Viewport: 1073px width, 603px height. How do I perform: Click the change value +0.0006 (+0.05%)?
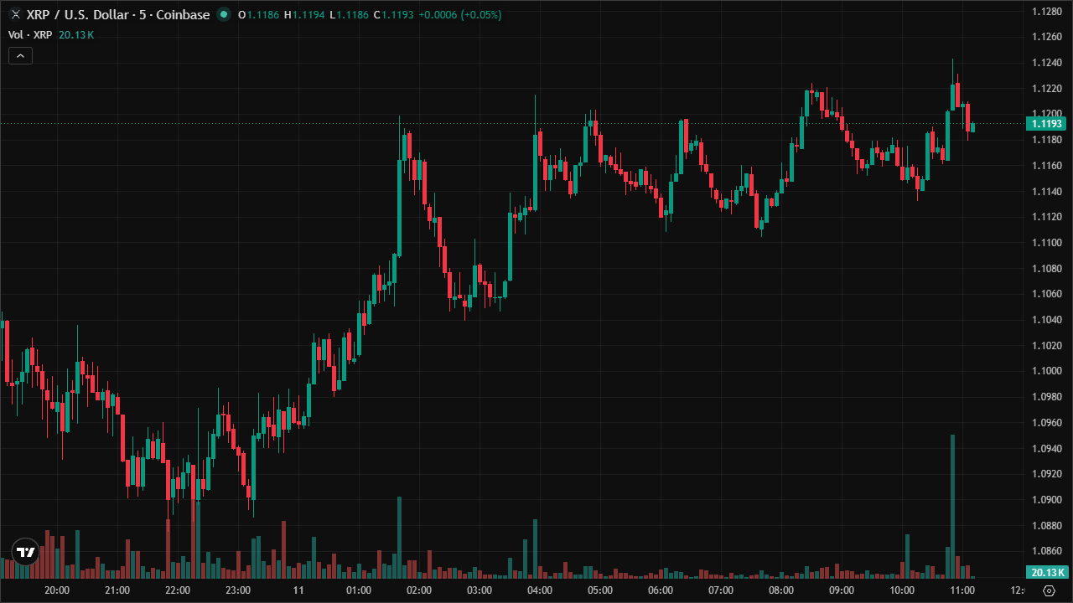tap(460, 15)
